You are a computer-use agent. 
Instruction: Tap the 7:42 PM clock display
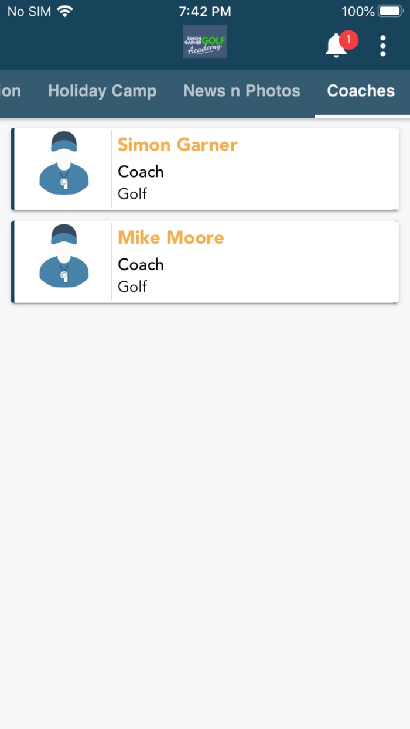pos(204,11)
